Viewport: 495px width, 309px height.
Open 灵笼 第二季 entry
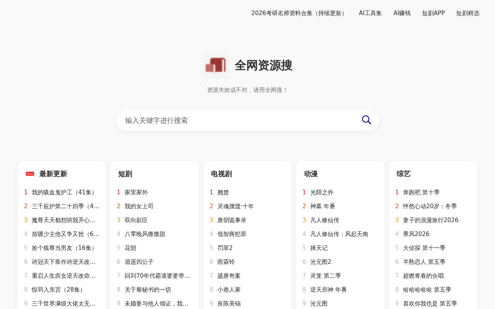(x=326, y=276)
